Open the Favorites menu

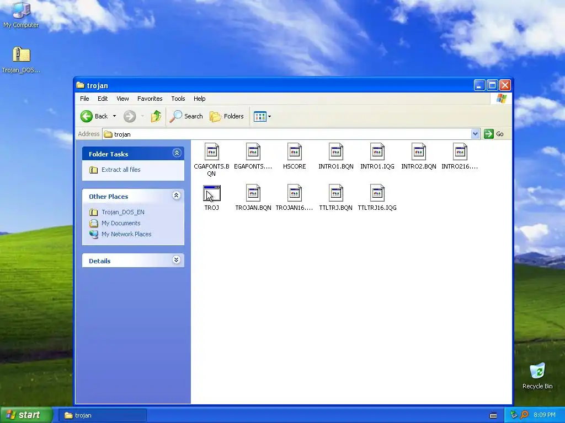(x=150, y=99)
